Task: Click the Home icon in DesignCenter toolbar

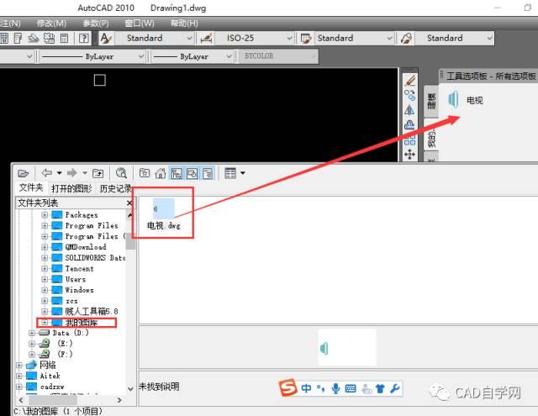Action: [x=161, y=173]
